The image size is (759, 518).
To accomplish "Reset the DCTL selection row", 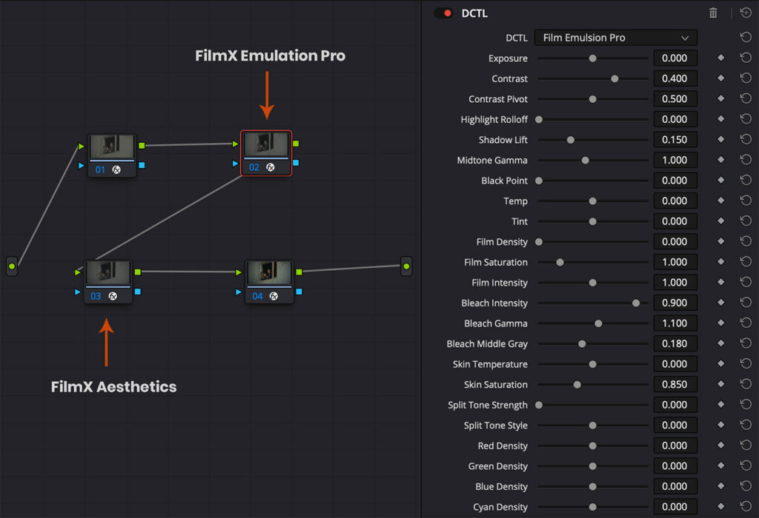I will click(746, 37).
